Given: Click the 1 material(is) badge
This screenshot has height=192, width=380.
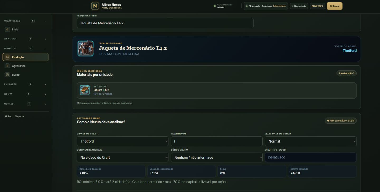Looking at the screenshot, I should [x=346, y=73].
